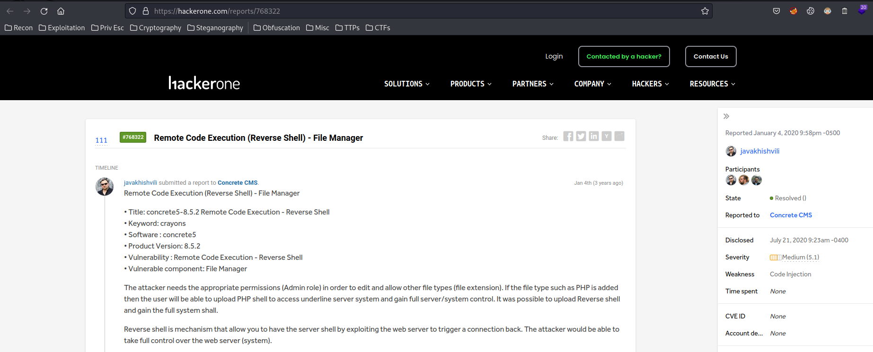Click the report title heading text
873x352 pixels.
pyautogui.click(x=258, y=137)
